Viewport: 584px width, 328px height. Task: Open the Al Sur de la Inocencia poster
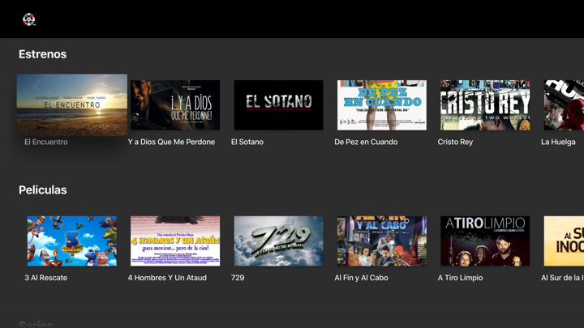(564, 241)
